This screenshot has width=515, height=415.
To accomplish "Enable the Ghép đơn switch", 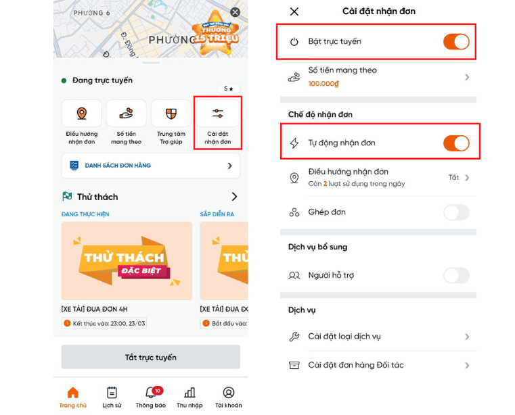I will click(x=456, y=212).
